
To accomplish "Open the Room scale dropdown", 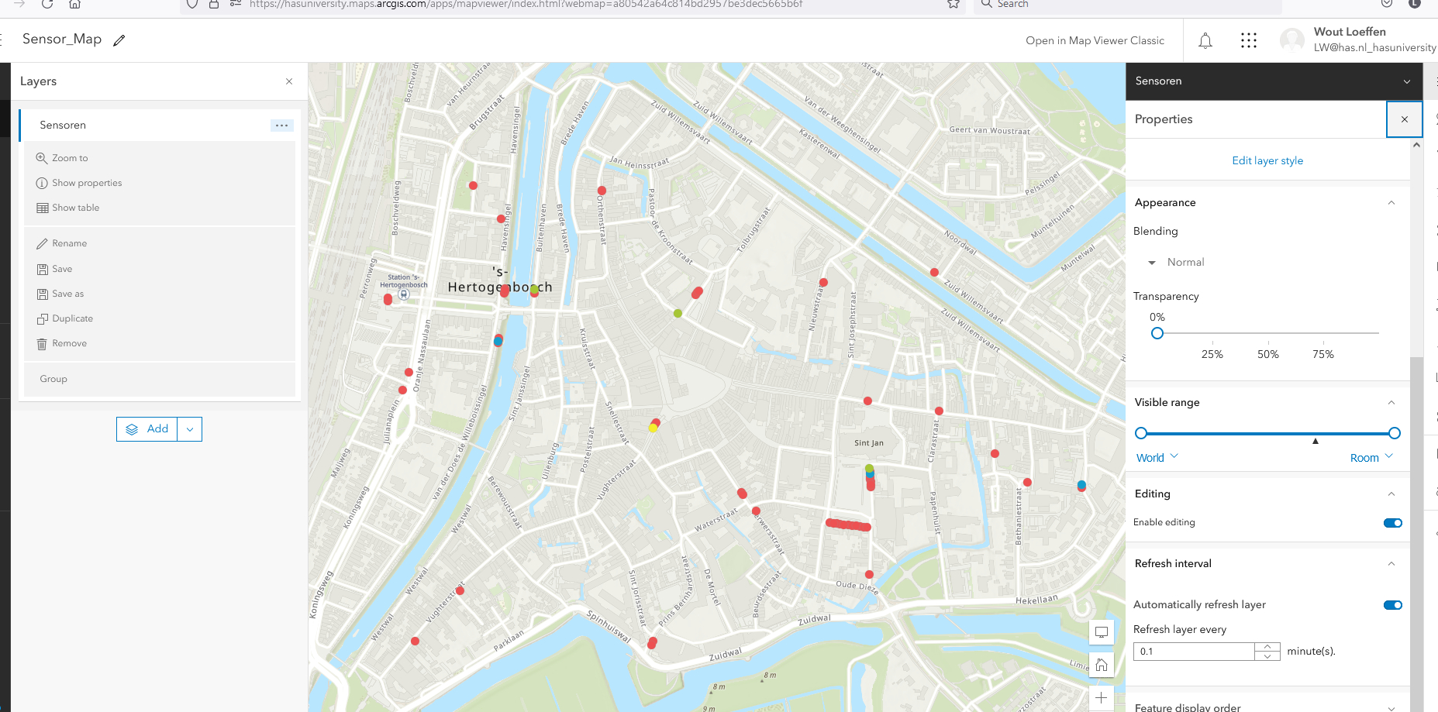I will pos(1371,457).
